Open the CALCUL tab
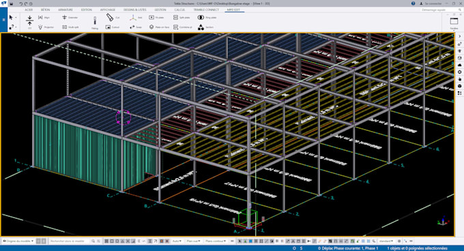 pos(179,10)
